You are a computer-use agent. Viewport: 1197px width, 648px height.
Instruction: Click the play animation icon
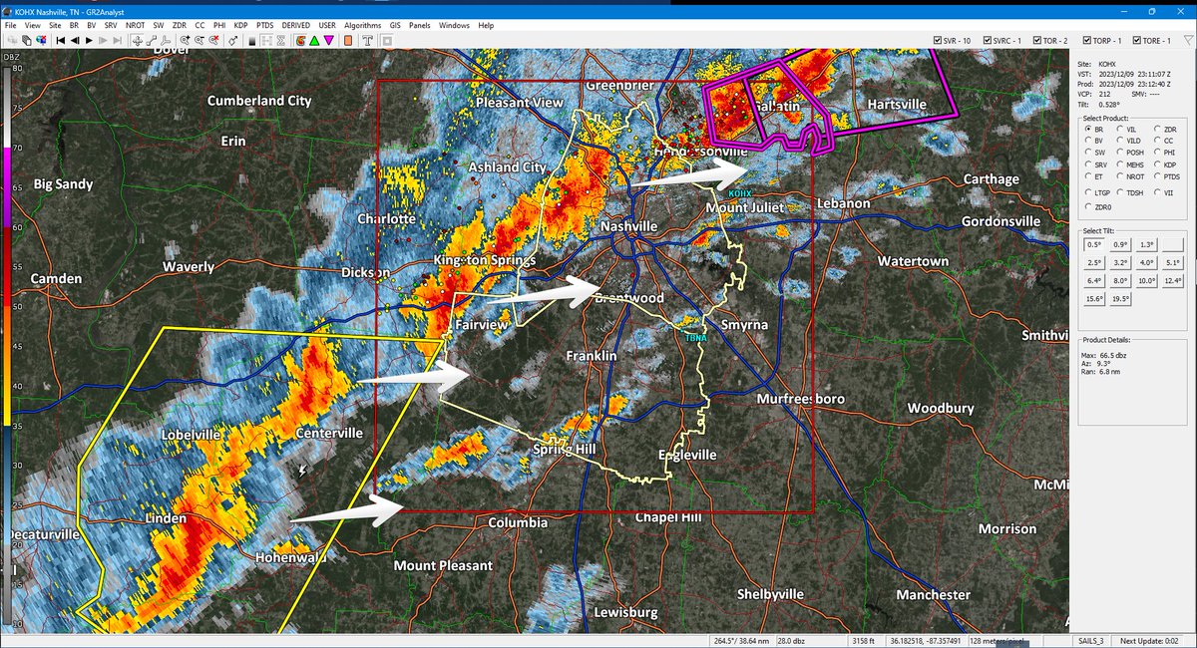[x=88, y=41]
